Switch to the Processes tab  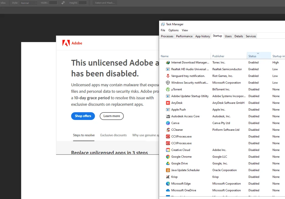pos(167,36)
